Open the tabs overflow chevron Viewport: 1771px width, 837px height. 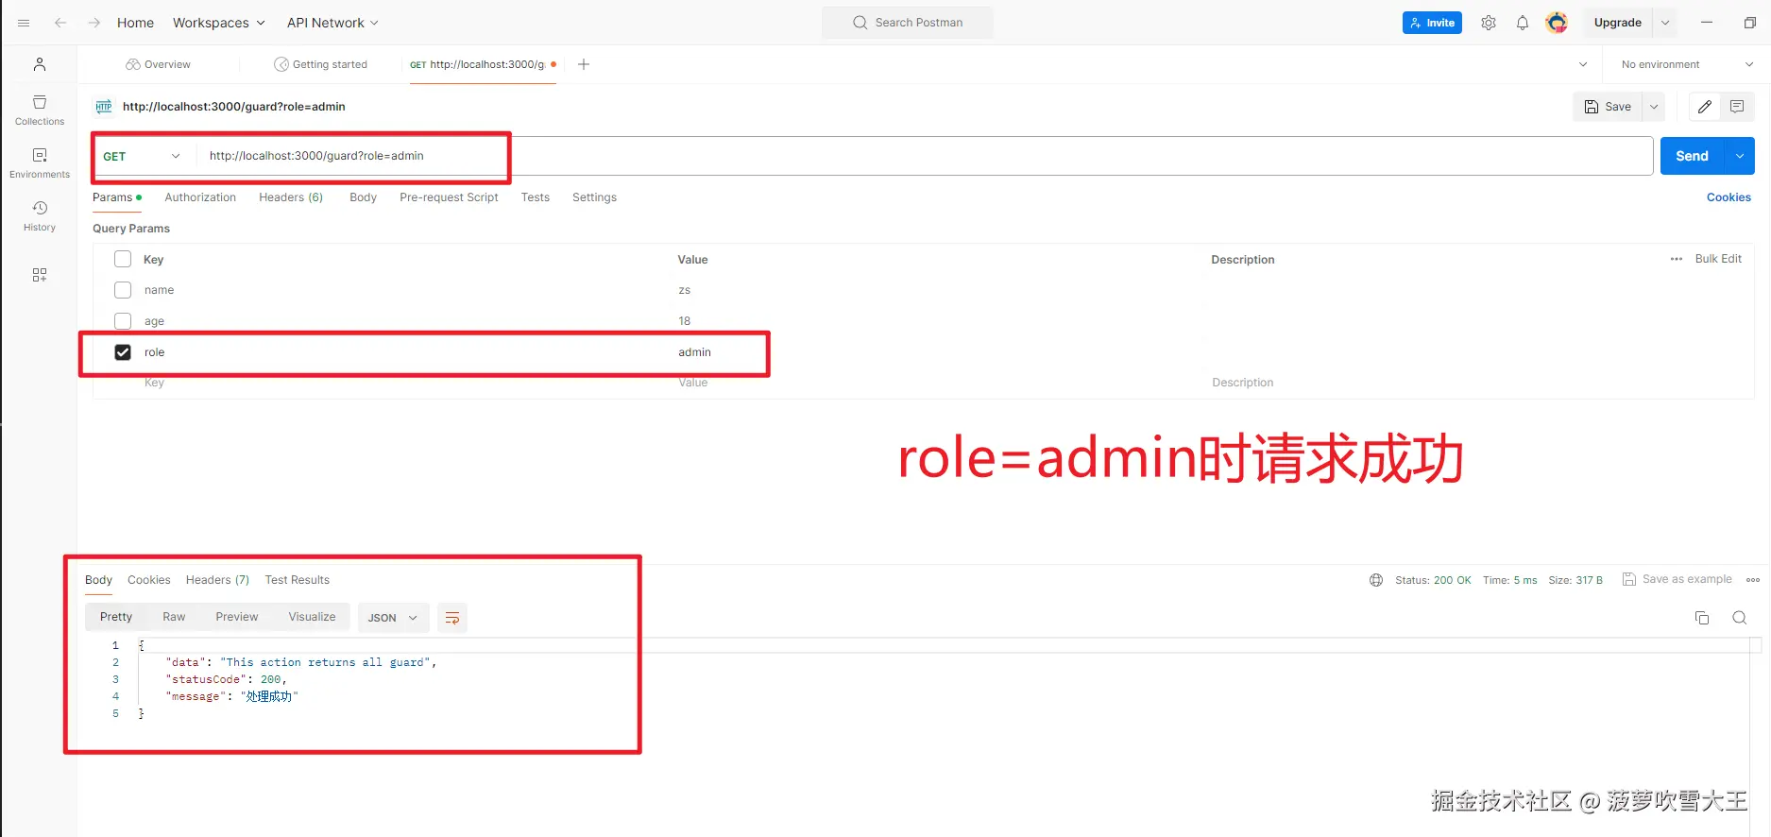(x=1583, y=64)
